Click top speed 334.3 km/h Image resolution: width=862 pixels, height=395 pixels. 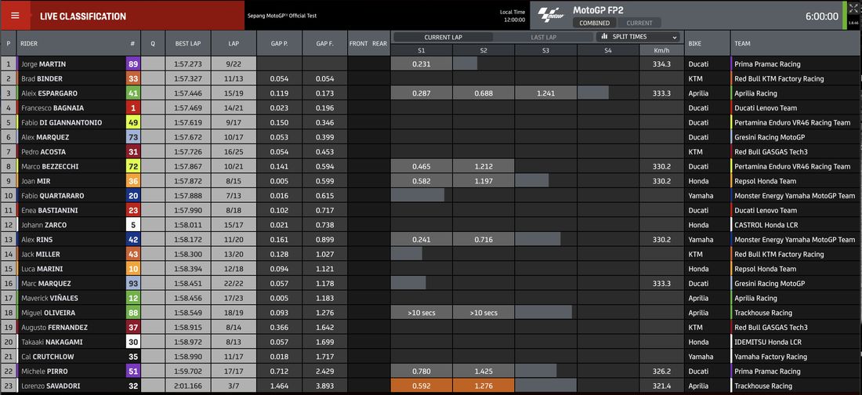coord(661,64)
